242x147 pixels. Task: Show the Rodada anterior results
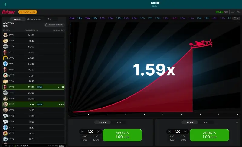54,25
